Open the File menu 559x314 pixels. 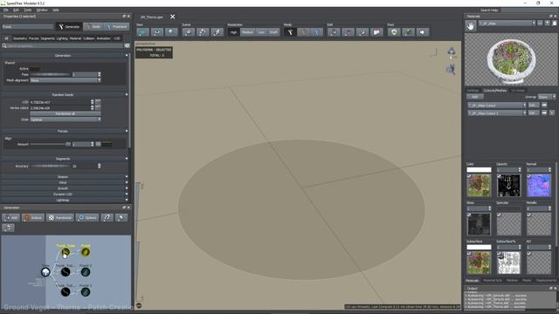tap(6, 10)
